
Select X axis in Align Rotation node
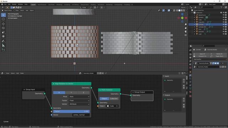pyautogui.click(x=59, y=92)
